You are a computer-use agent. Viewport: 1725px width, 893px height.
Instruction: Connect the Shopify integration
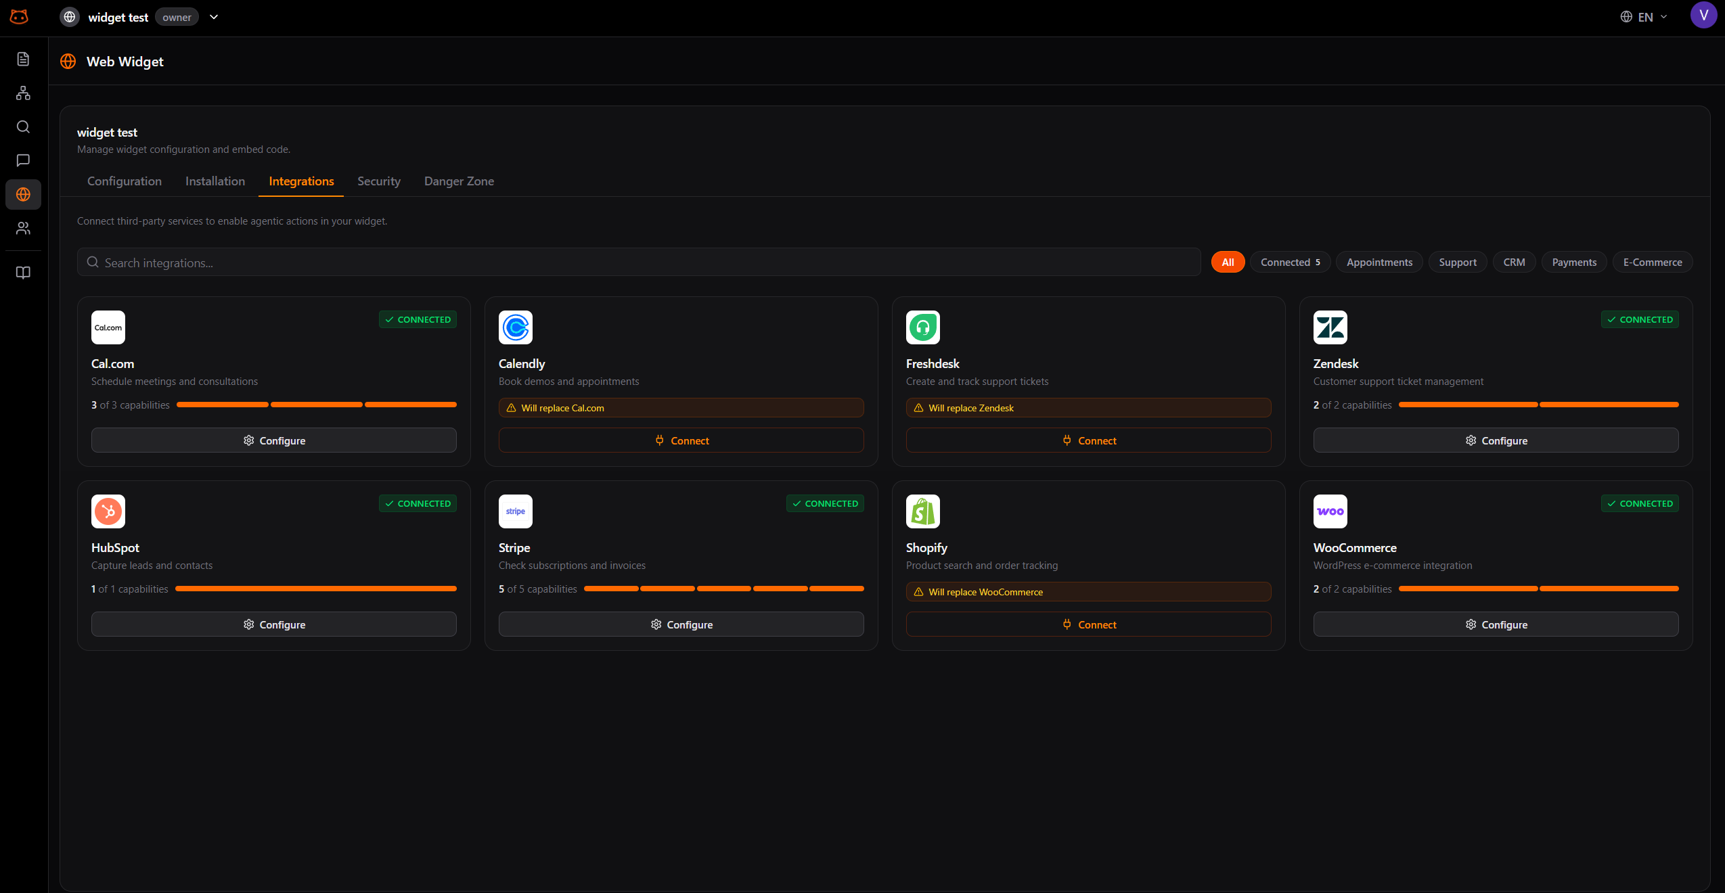point(1089,624)
